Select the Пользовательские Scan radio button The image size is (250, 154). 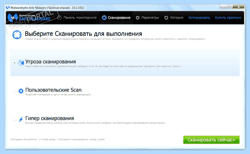pos(15,91)
